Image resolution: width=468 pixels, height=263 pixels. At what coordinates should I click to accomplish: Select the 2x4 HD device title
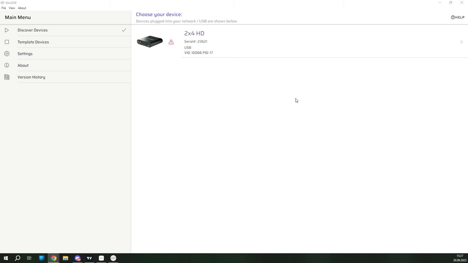coord(194,33)
